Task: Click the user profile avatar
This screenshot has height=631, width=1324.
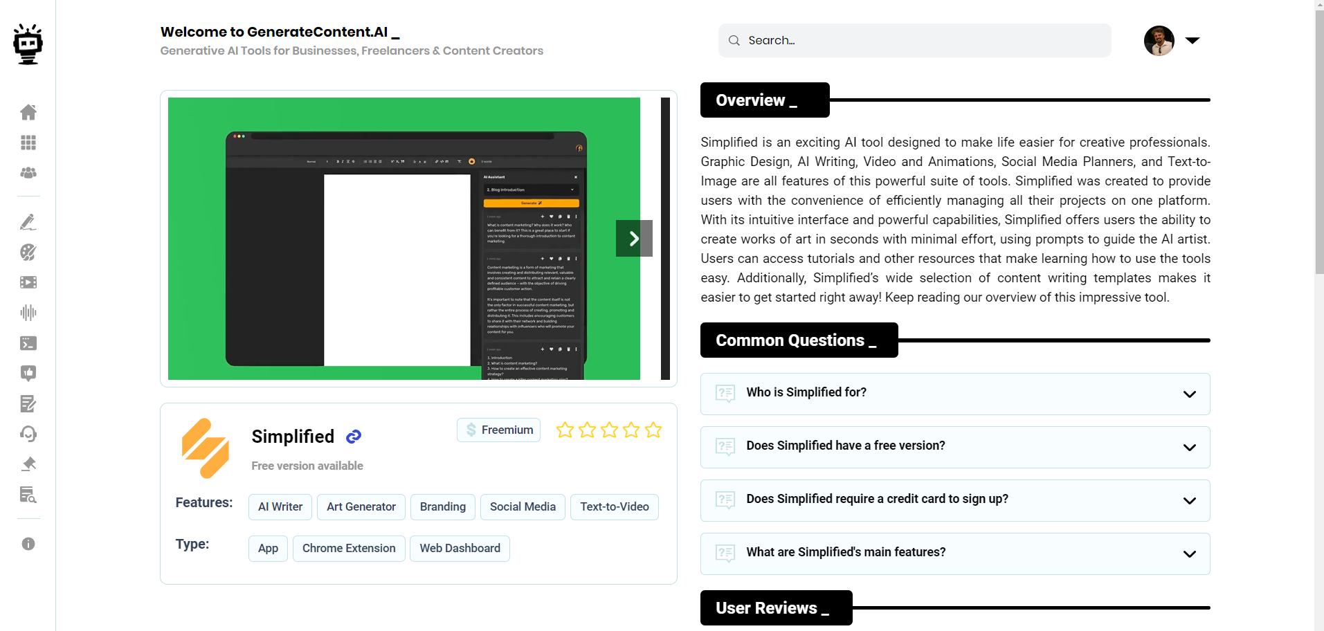Action: point(1159,41)
